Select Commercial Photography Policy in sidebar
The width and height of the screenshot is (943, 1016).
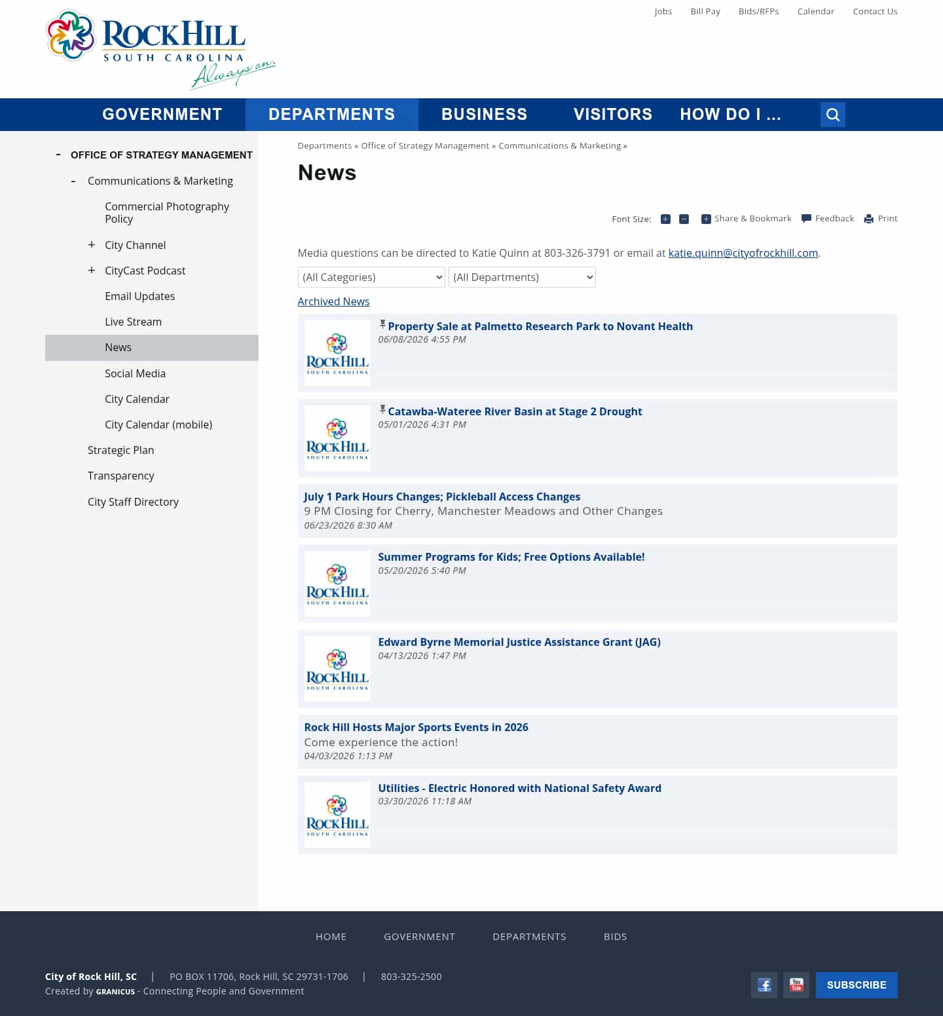point(167,212)
